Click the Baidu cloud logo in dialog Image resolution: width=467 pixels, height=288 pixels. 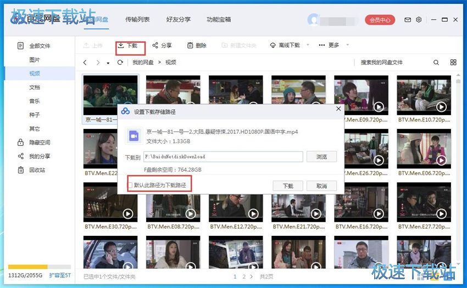tap(125, 111)
